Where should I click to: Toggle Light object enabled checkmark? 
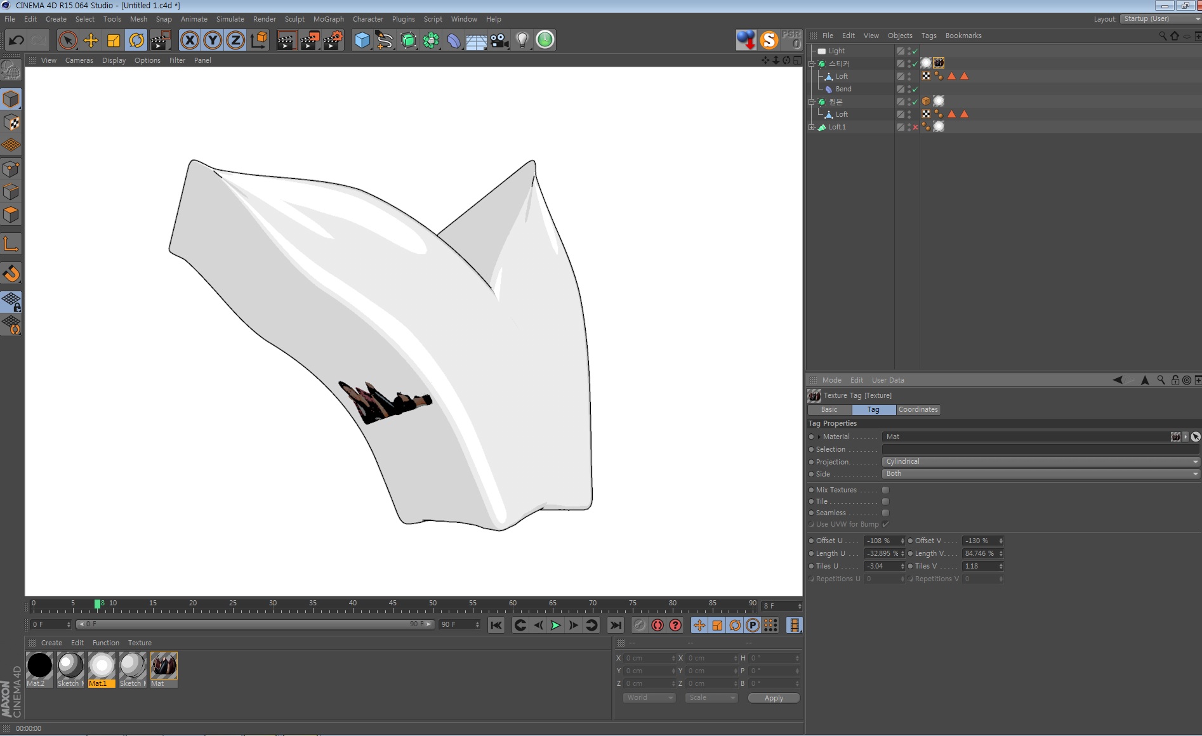tap(915, 51)
